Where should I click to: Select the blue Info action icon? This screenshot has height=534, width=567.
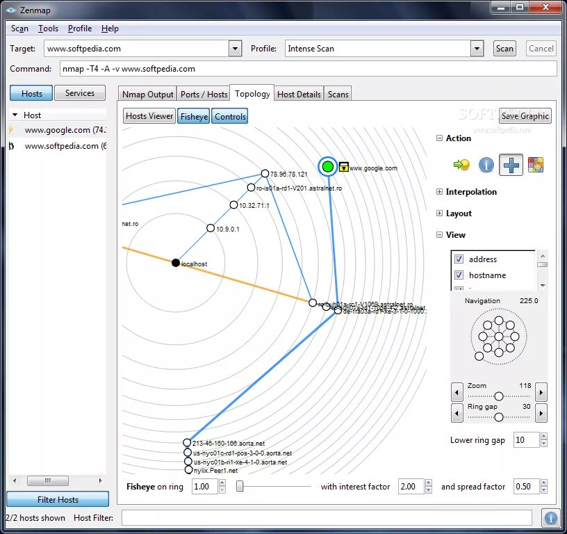click(x=486, y=165)
